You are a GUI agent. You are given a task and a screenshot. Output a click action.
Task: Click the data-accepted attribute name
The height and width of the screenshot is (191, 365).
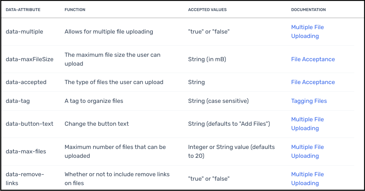pyautogui.click(x=26, y=82)
